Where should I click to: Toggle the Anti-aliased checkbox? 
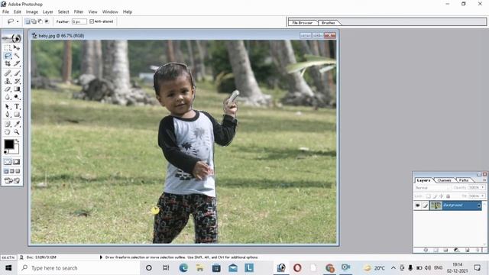coord(92,21)
